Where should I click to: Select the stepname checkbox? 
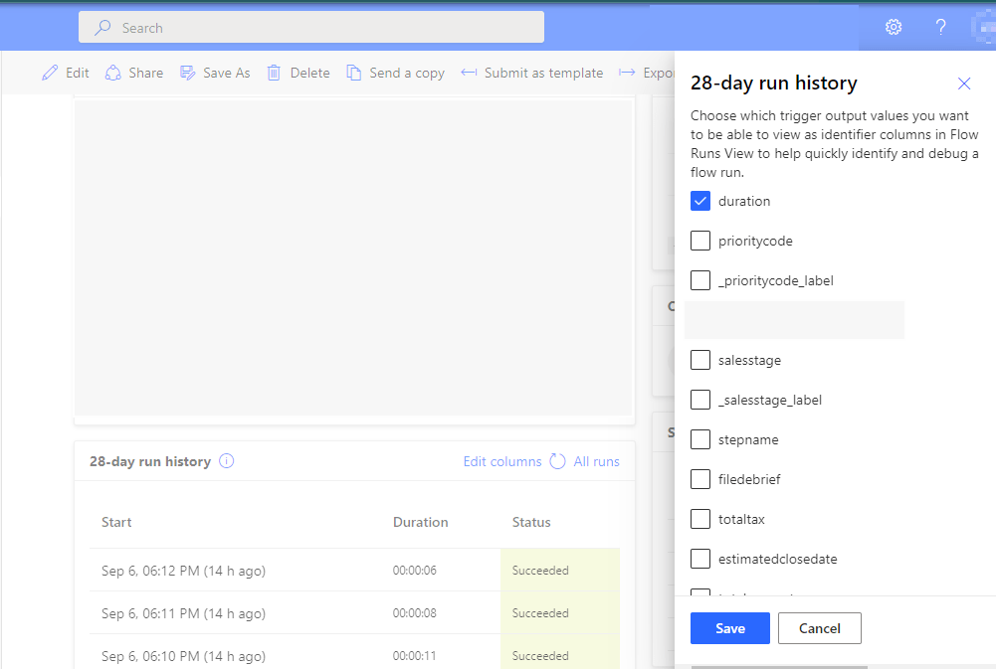(700, 439)
